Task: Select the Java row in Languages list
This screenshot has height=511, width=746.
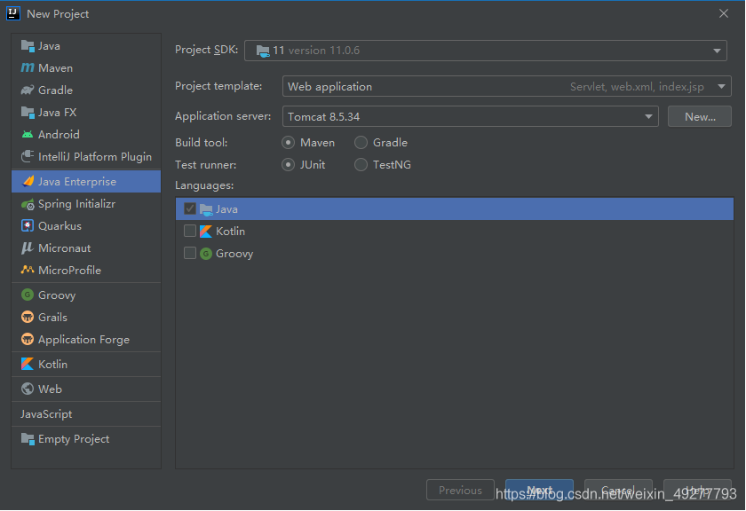Action: (x=455, y=209)
